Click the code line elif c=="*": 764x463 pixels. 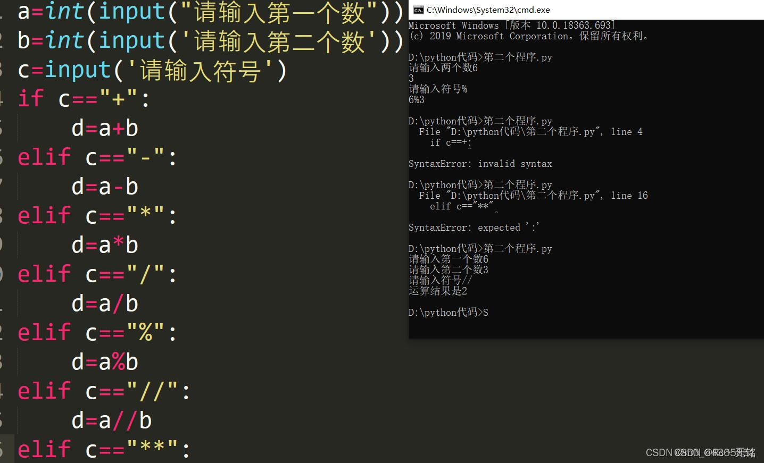[97, 216]
